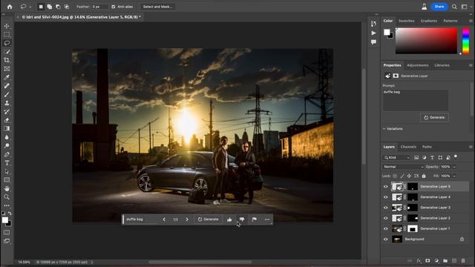475x267 pixels.
Task: Open the Color panel menu
Action: click(471, 21)
